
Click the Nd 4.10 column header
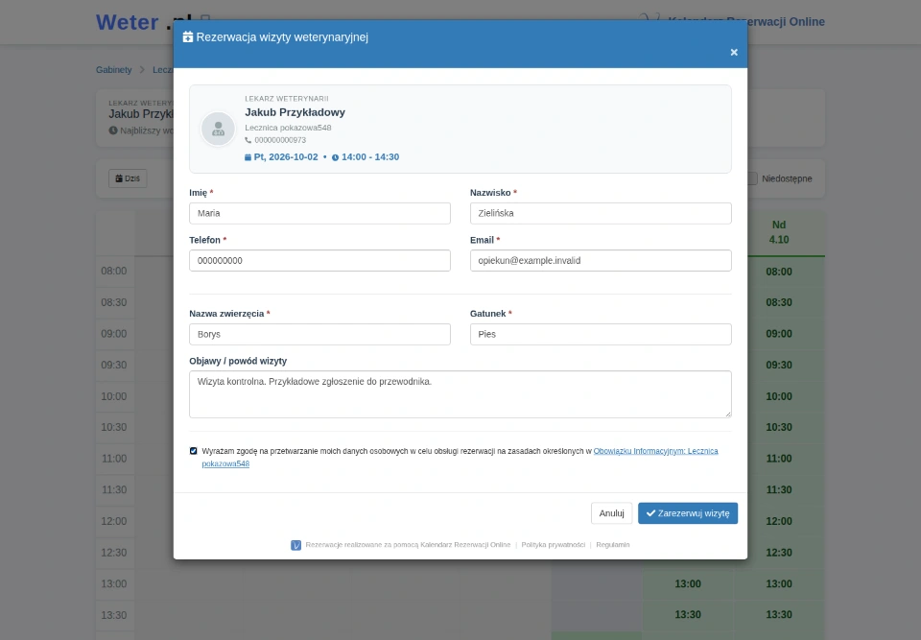[x=779, y=233]
